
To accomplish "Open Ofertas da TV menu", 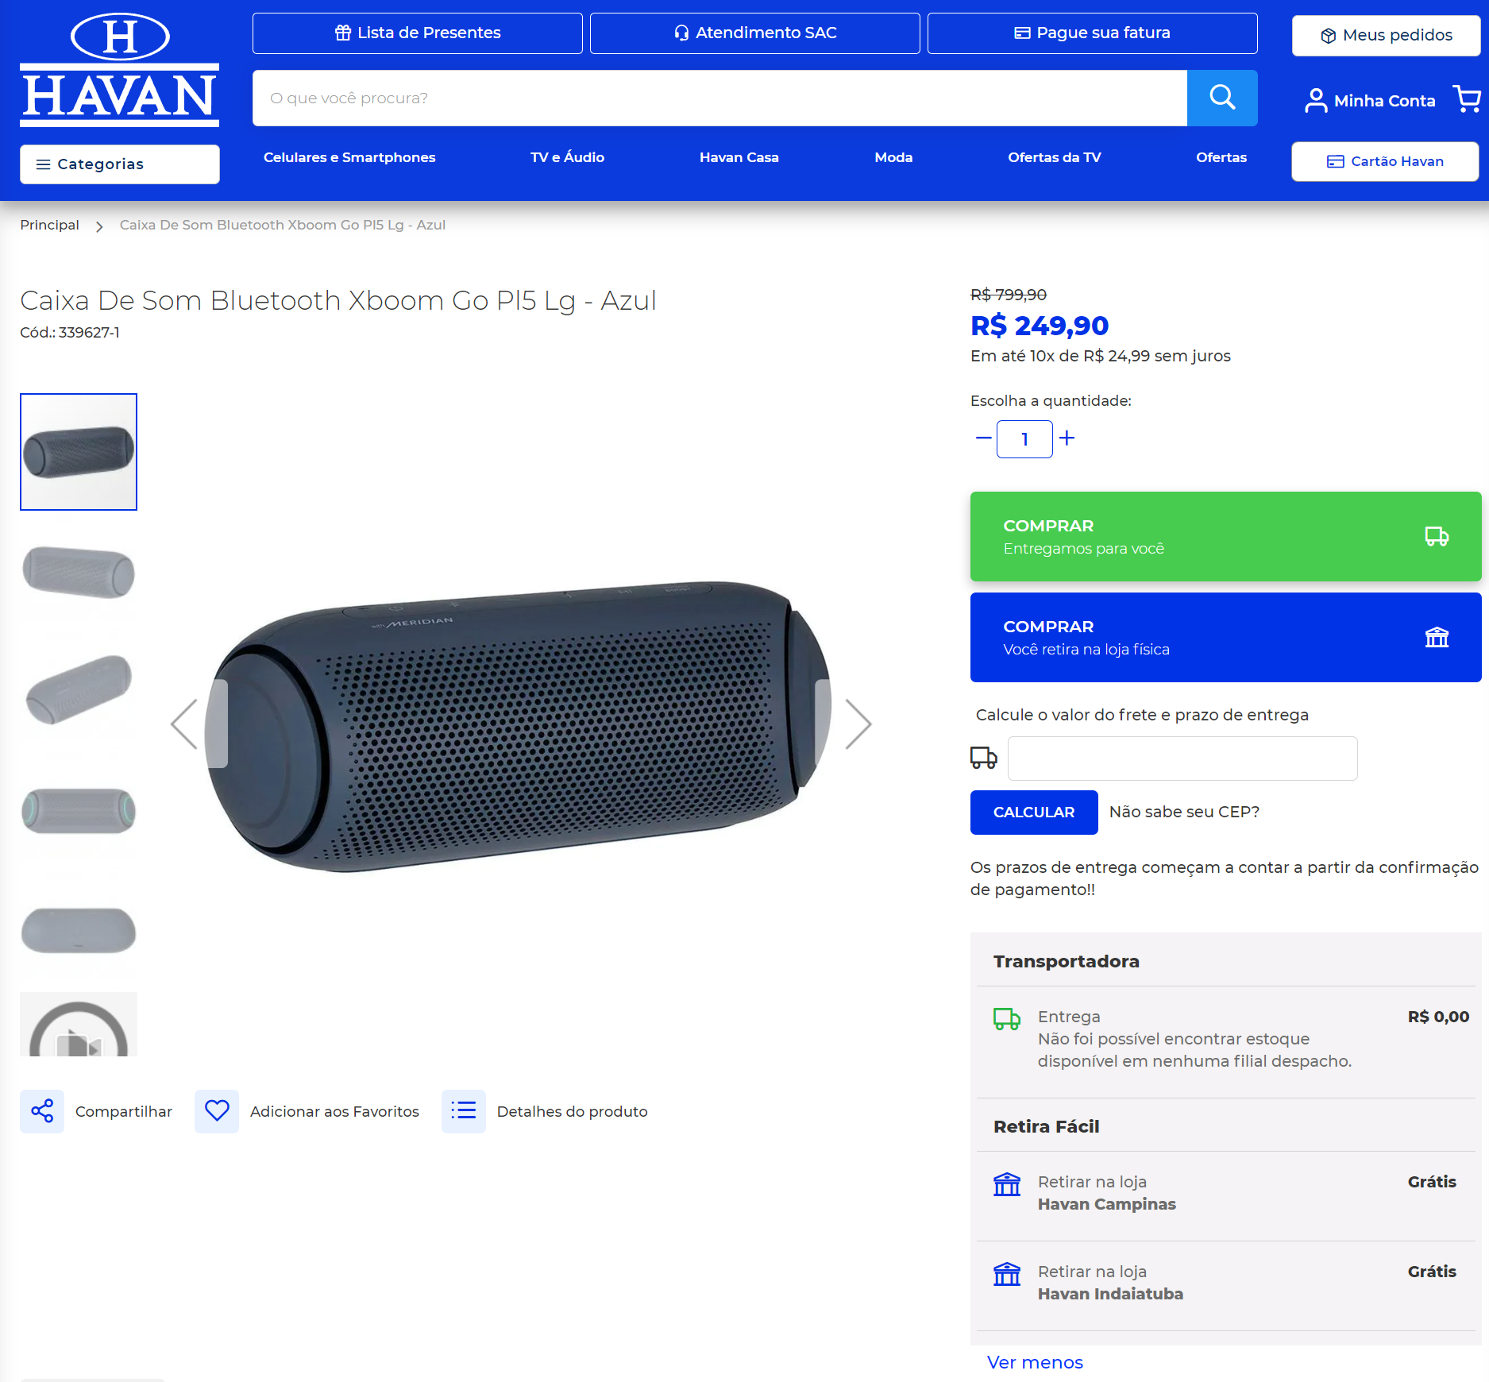I will 1055,157.
